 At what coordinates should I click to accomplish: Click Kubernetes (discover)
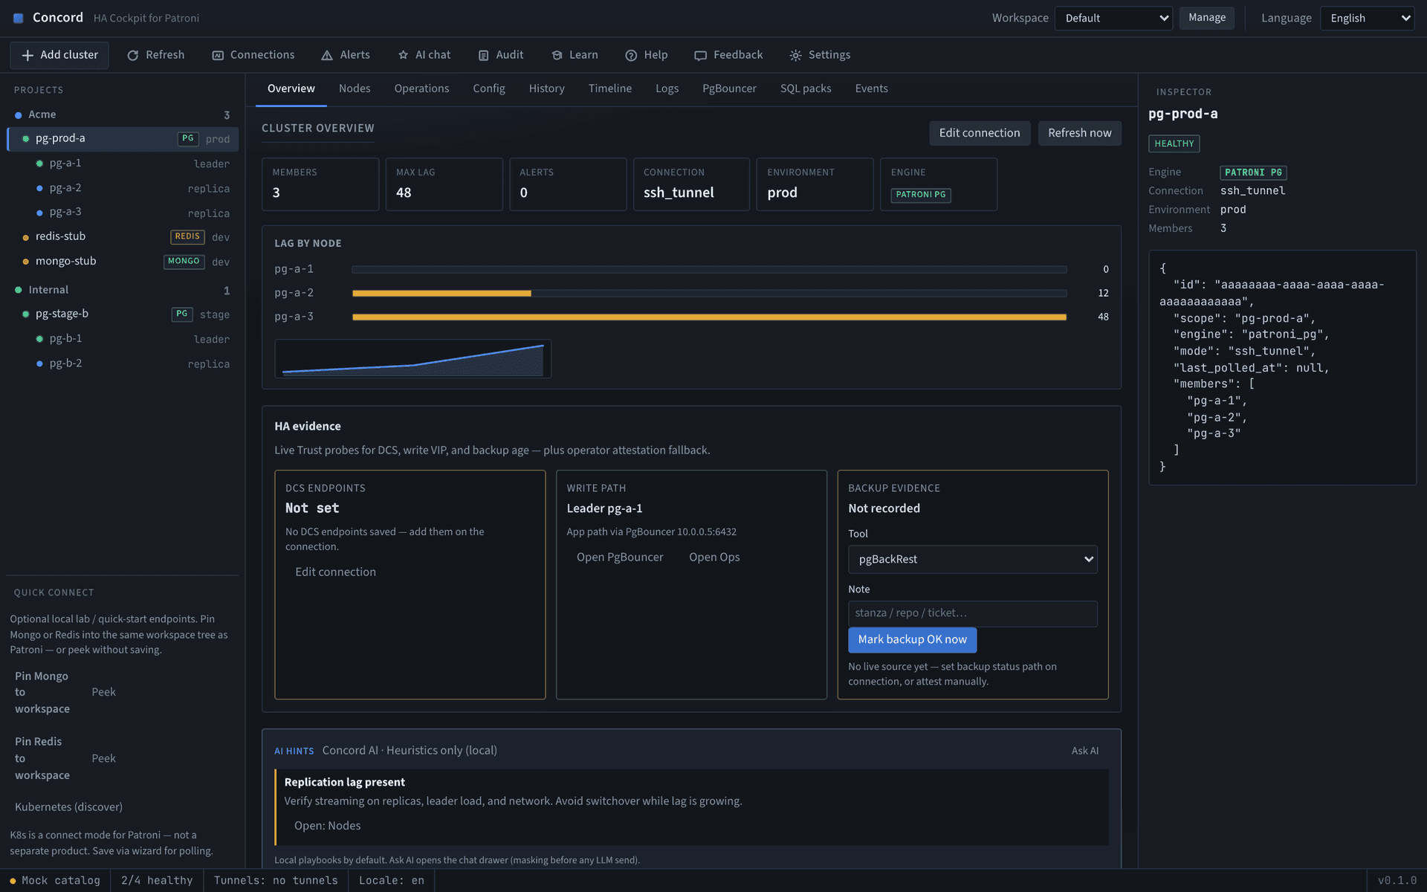[x=68, y=807]
